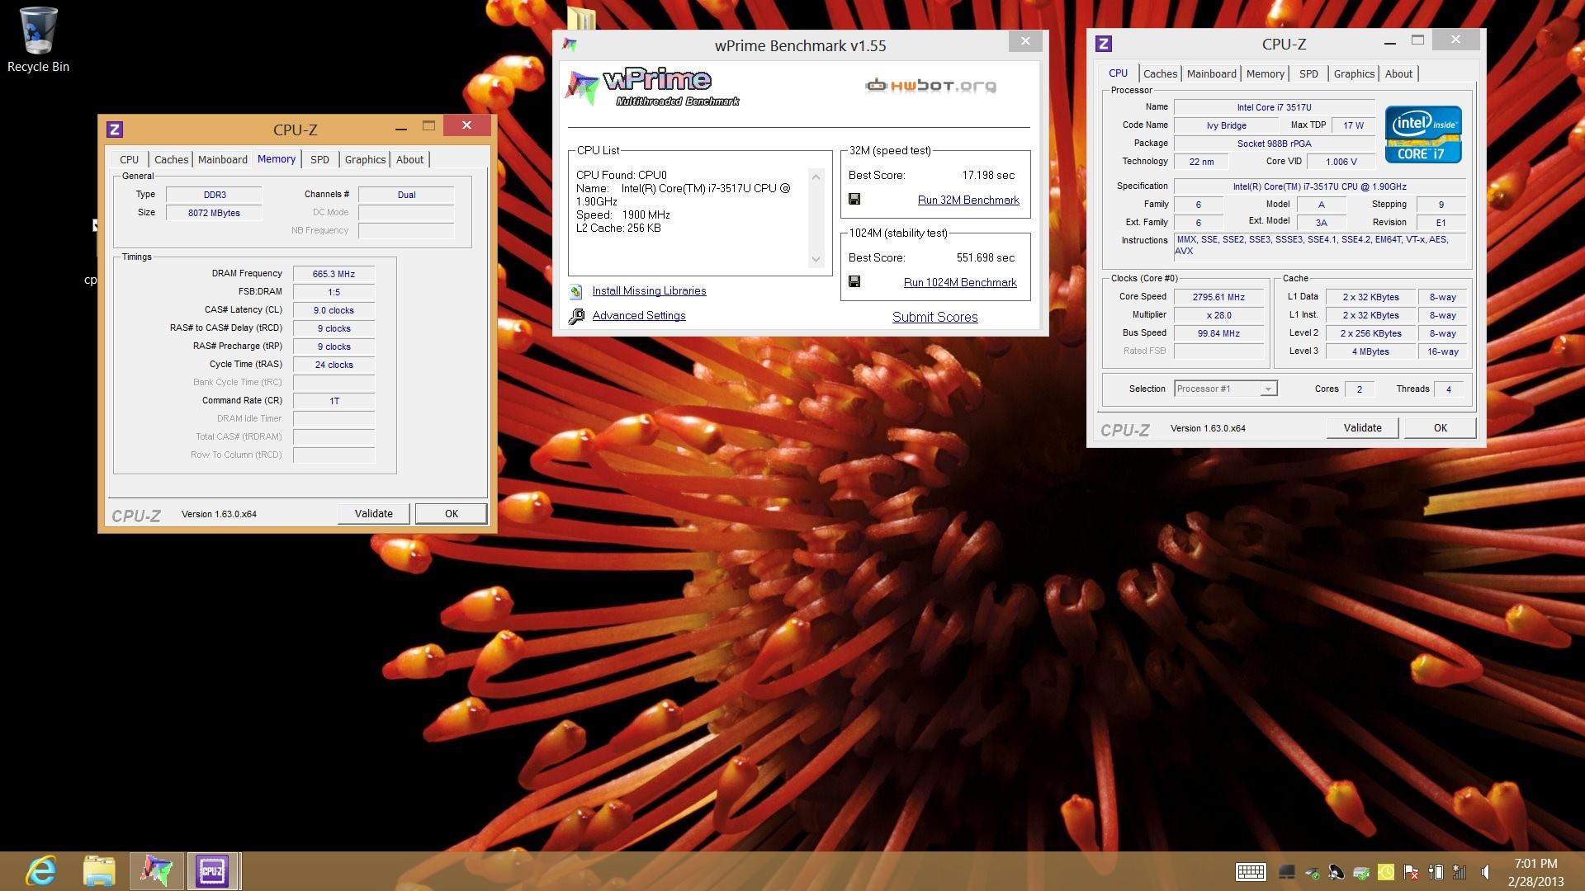Click the battery power tray icon
This screenshot has height=891, width=1585.
tap(1436, 872)
